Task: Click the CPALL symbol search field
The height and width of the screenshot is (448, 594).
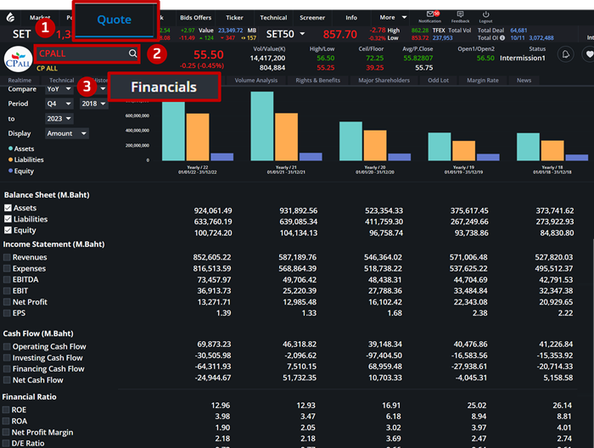Action: tap(87, 53)
